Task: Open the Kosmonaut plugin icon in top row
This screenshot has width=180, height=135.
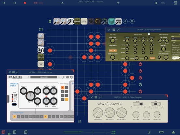Action: tap(77, 21)
